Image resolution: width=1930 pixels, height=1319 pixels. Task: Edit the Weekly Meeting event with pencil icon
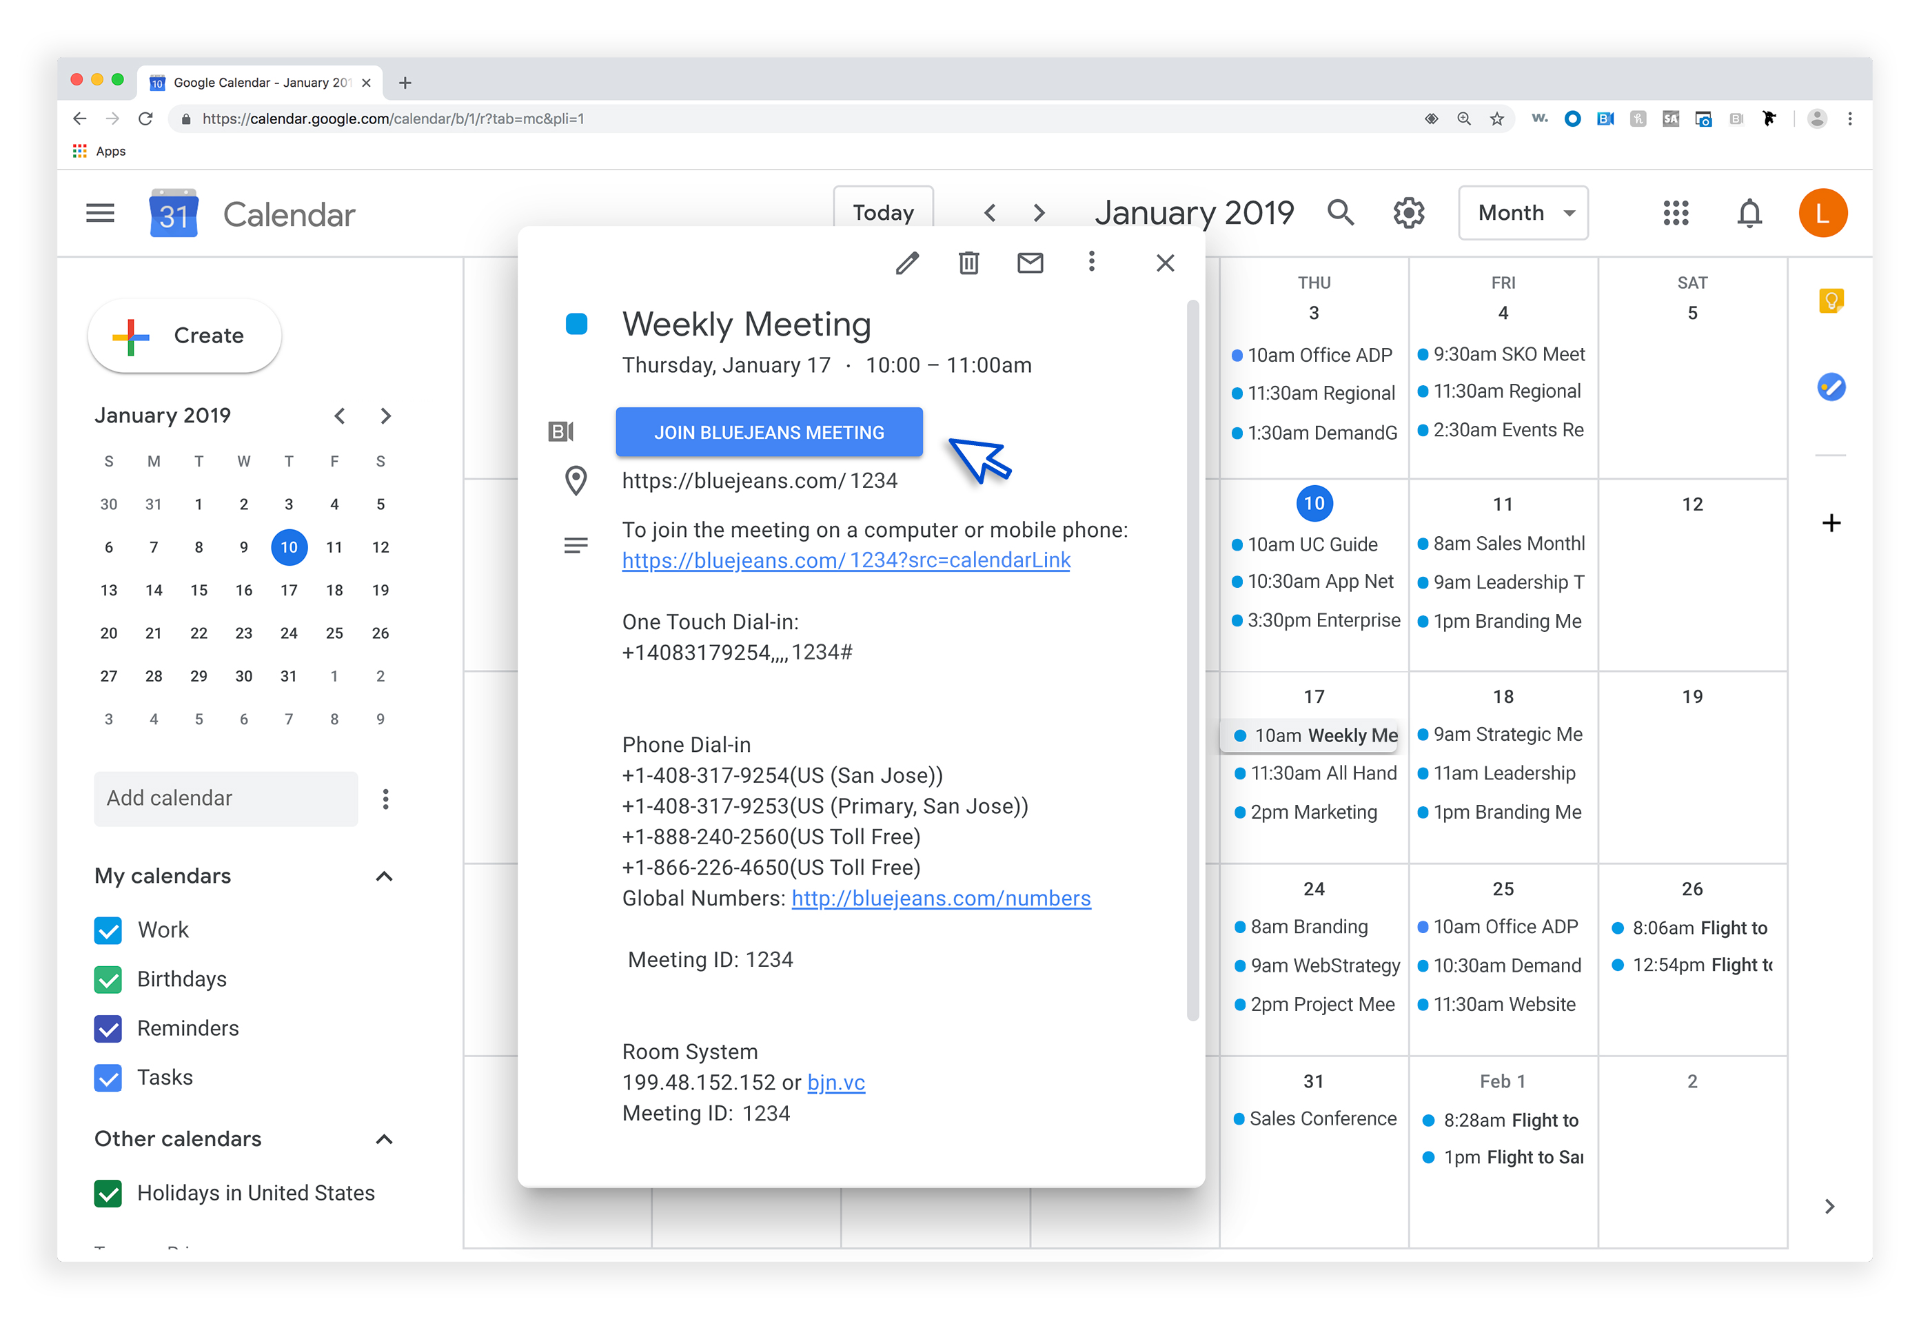click(907, 263)
